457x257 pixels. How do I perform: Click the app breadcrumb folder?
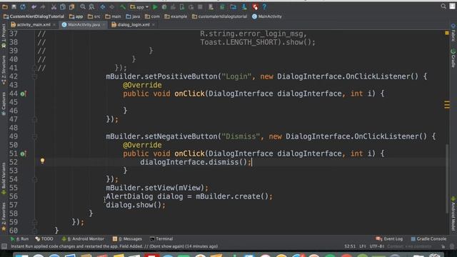76,16
